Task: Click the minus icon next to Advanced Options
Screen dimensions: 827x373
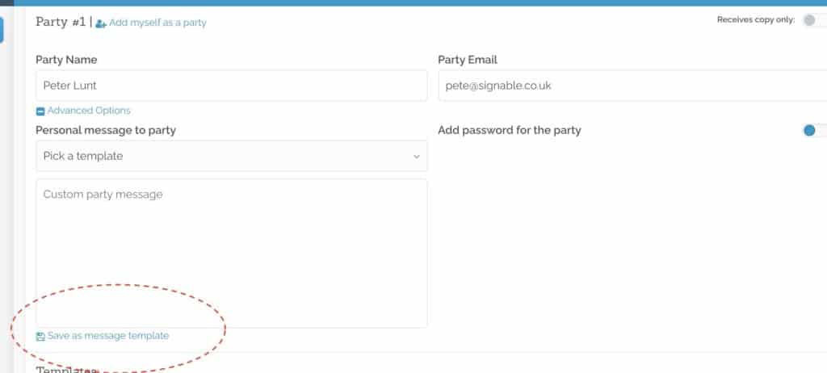Action: pos(40,111)
